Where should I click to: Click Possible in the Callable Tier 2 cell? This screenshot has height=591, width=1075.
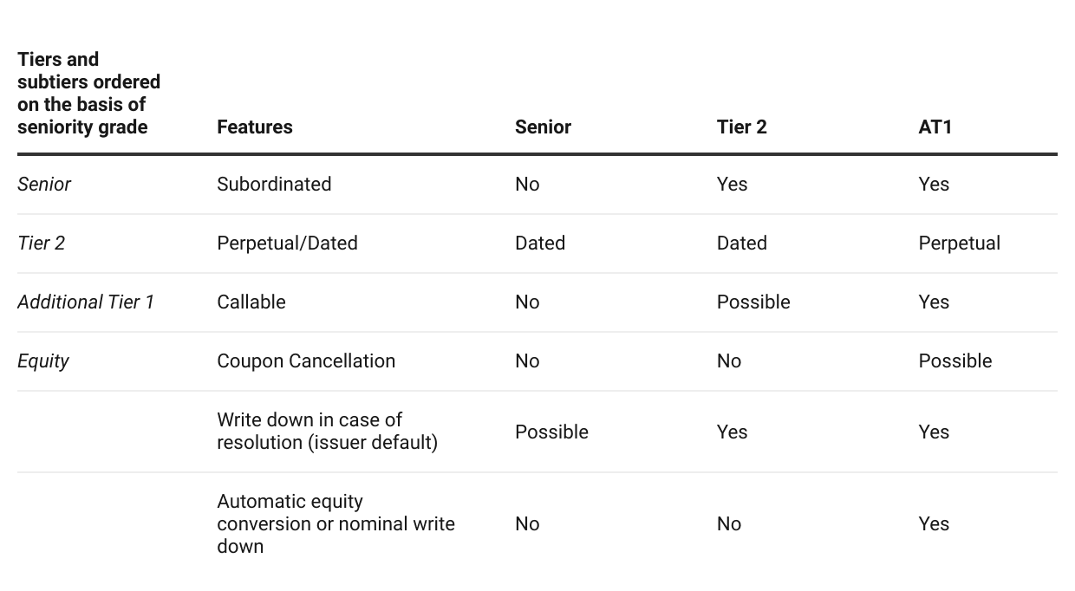753,302
